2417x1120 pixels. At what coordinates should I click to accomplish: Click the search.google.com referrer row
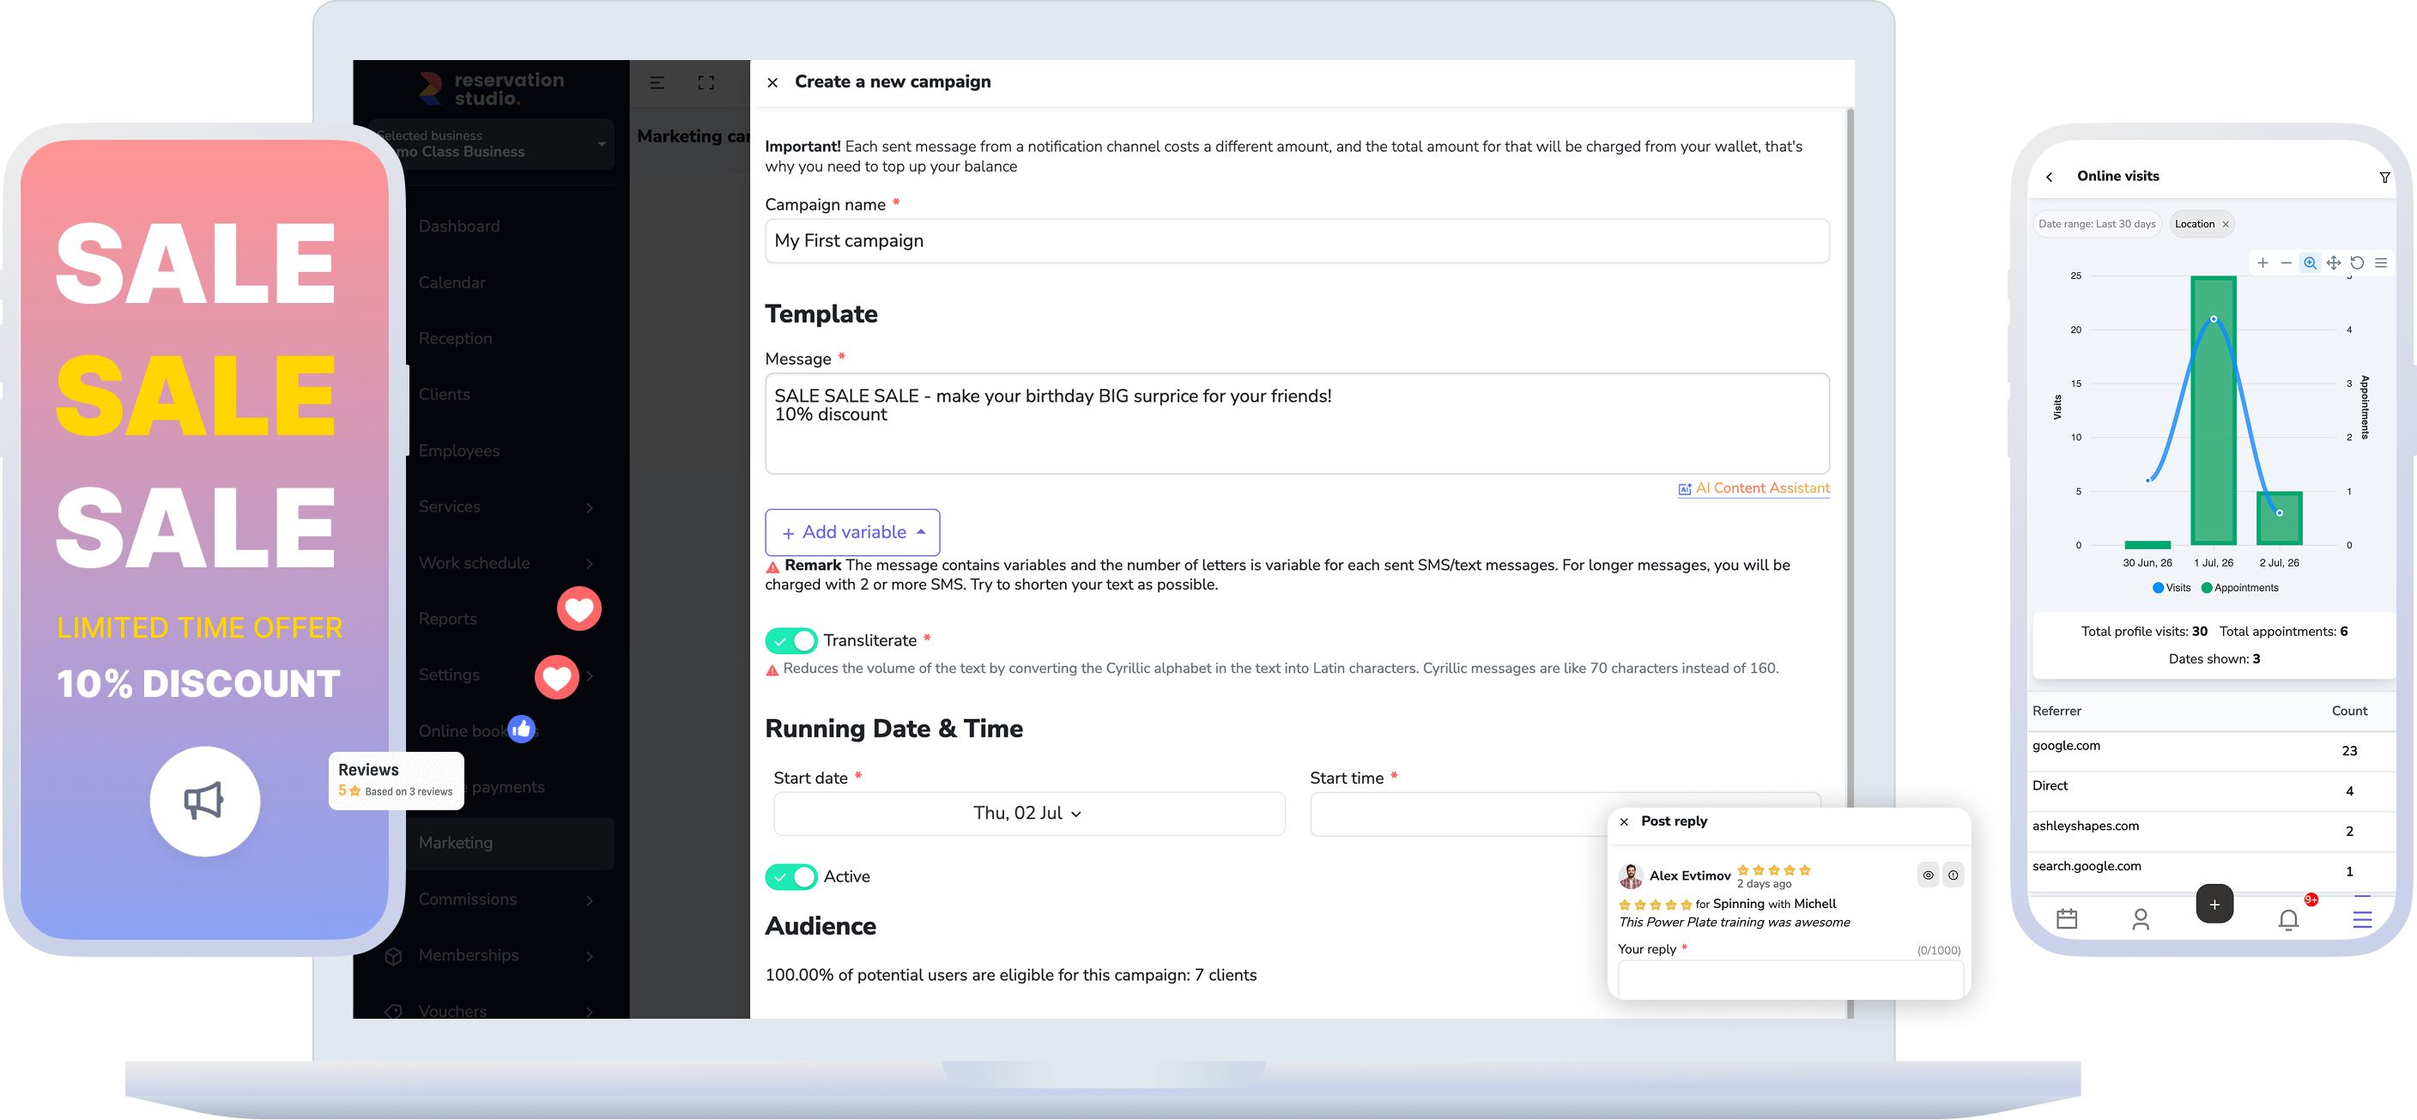click(x=2213, y=871)
